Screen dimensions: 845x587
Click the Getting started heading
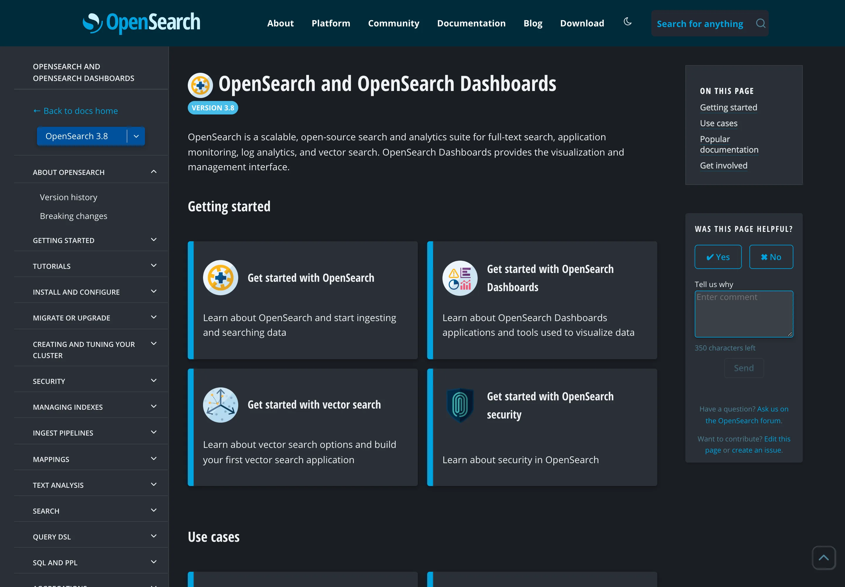(x=229, y=206)
